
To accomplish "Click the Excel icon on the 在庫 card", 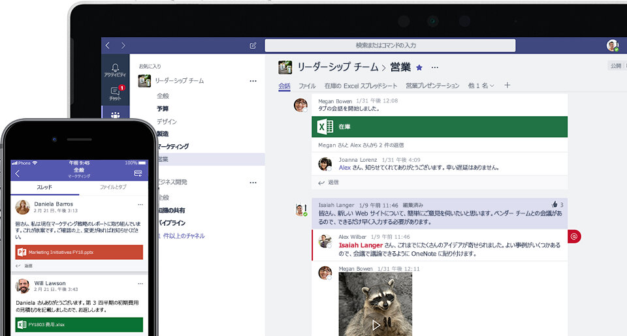I will (x=325, y=127).
